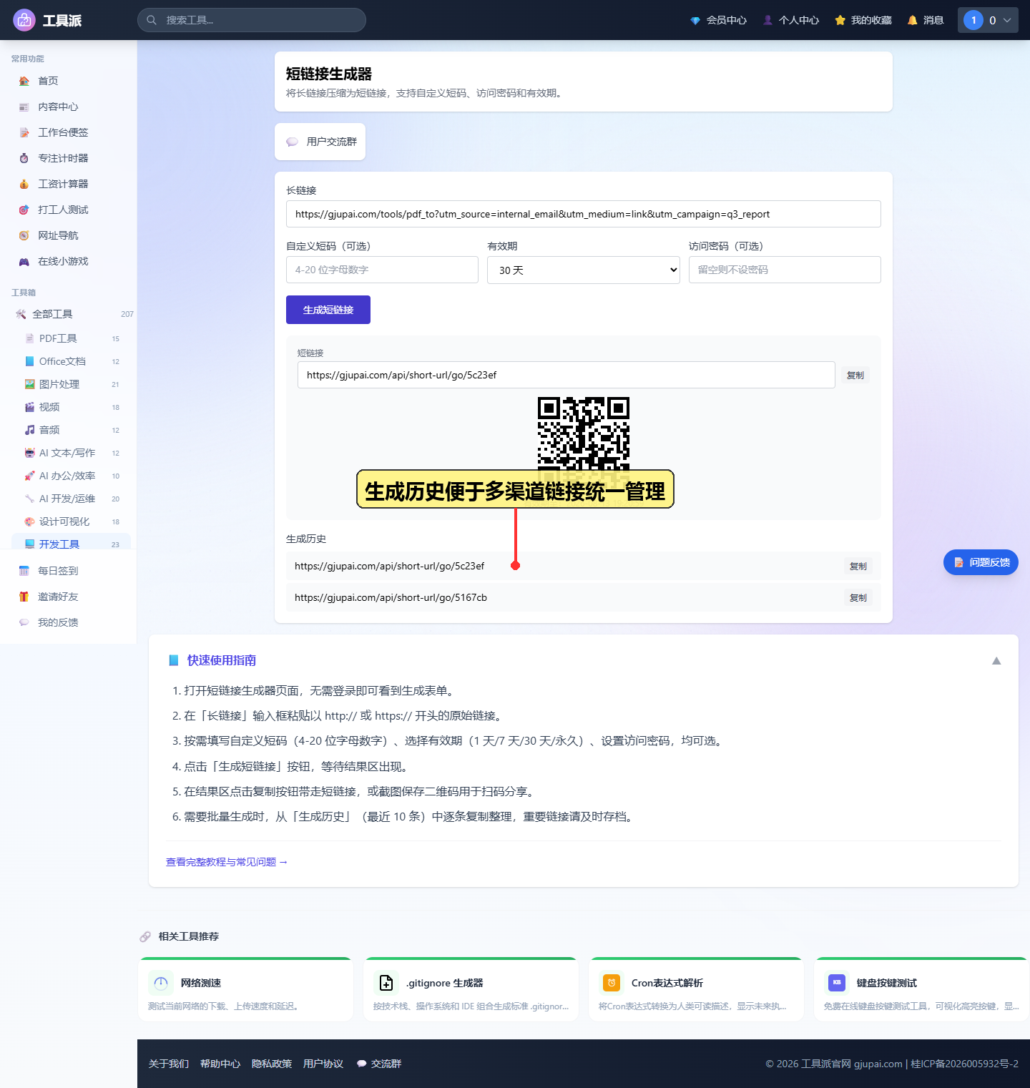Open the 有效期 30 天 dropdown
1030x1088 pixels.
pyautogui.click(x=583, y=270)
